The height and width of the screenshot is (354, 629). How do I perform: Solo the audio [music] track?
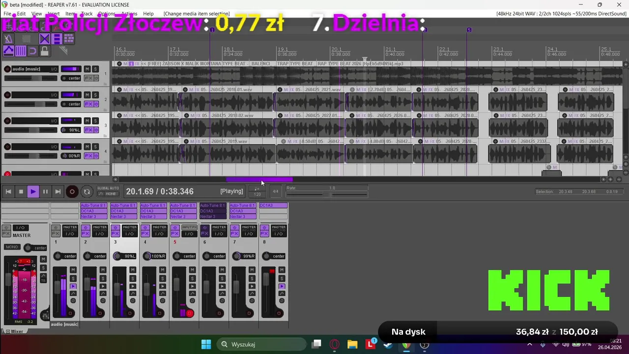click(x=95, y=69)
